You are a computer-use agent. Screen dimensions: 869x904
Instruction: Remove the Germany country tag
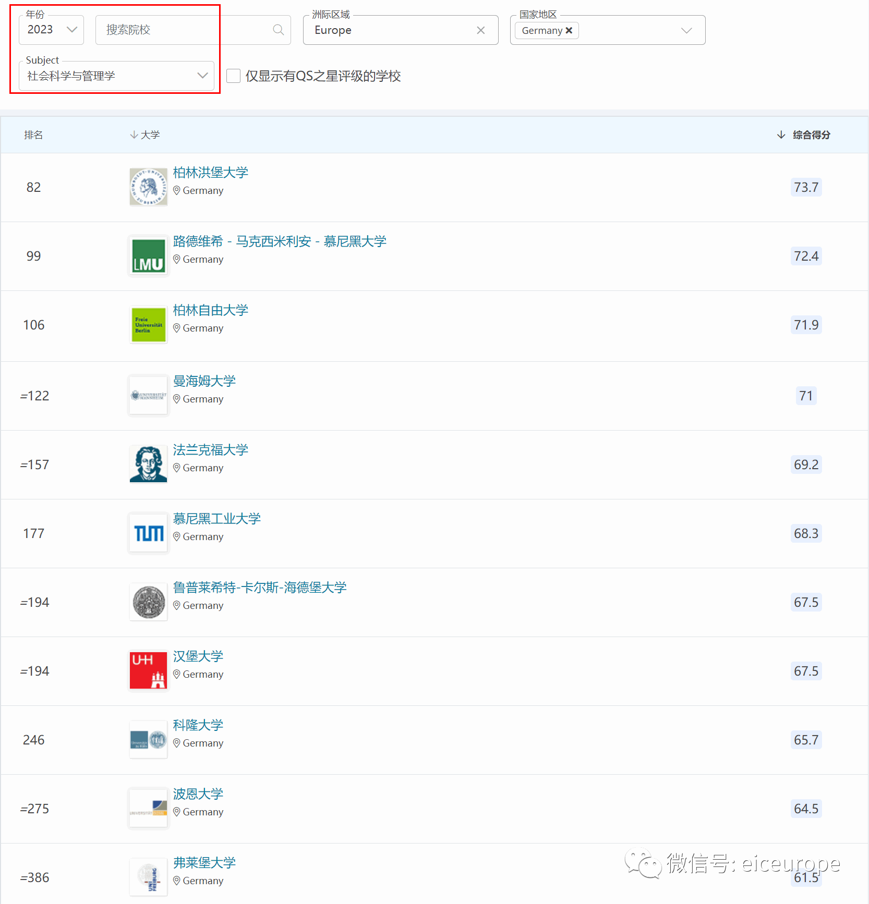tap(569, 30)
